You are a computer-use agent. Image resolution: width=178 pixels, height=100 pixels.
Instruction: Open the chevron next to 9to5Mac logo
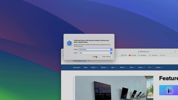(89, 61)
